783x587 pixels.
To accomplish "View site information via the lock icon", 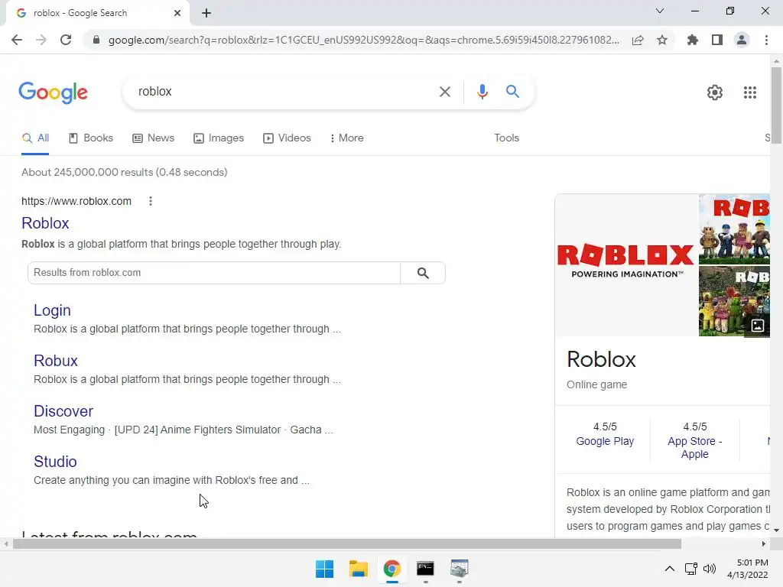I will pyautogui.click(x=96, y=40).
